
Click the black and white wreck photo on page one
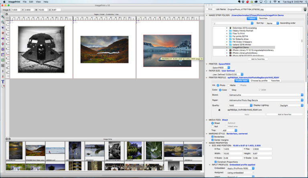tap(41, 49)
